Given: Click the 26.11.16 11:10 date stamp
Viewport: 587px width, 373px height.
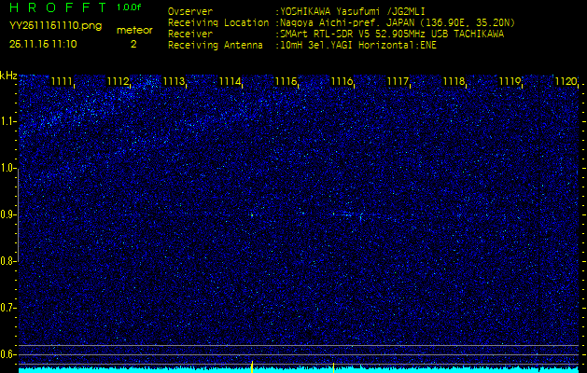Looking at the screenshot, I should tap(44, 43).
